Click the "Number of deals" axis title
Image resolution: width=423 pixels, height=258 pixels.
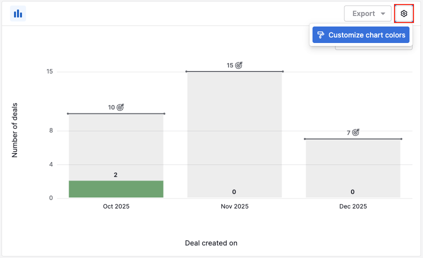coord(14,131)
